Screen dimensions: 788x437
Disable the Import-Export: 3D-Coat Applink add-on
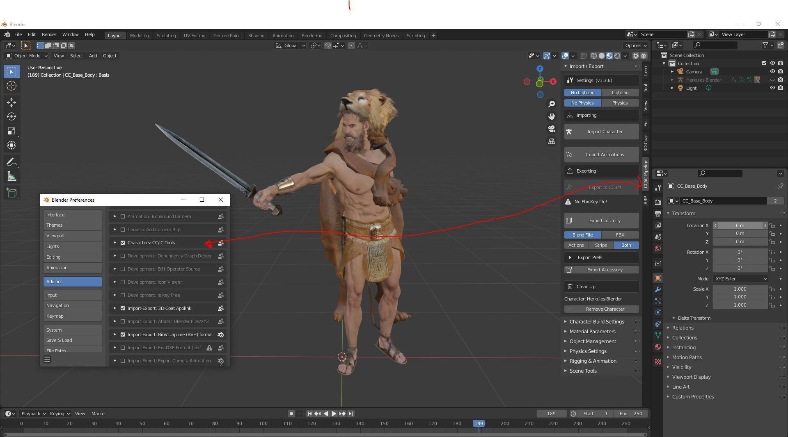[x=123, y=308]
